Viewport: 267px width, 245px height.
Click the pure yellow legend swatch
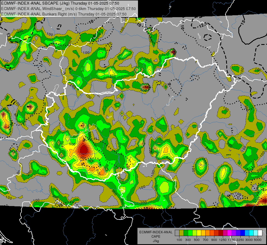[199, 233]
